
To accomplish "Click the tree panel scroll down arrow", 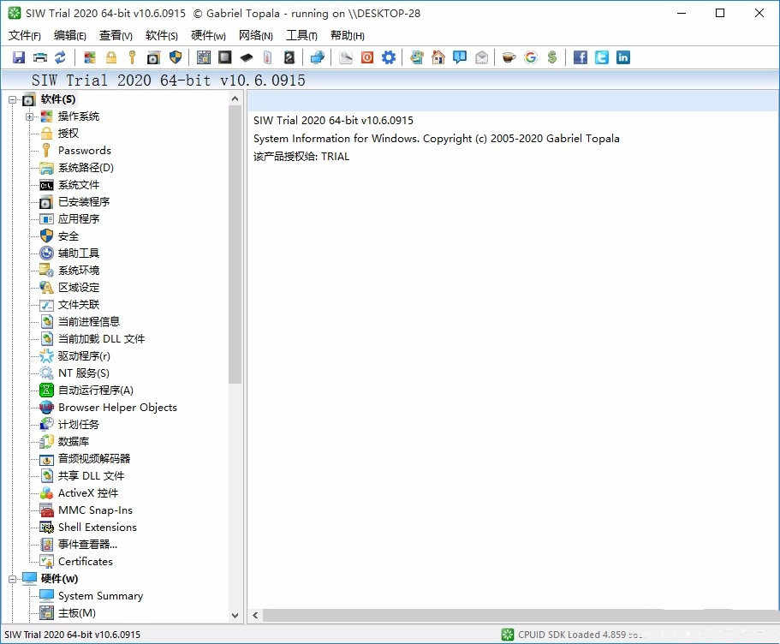I will click(235, 615).
